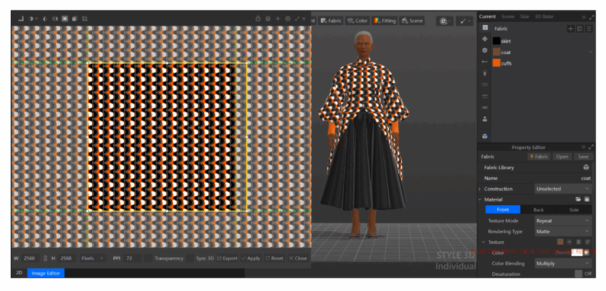The width and height of the screenshot is (606, 291).
Task: Open the Pixels unit dropdown
Action: click(92, 258)
